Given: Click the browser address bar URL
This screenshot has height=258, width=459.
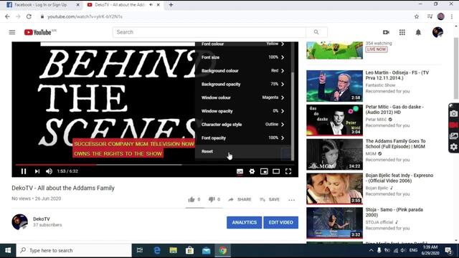Looking at the screenshot, I should click(85, 16).
